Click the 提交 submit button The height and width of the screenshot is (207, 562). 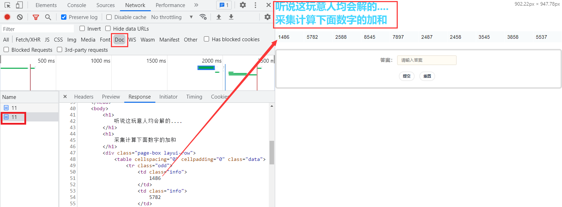click(407, 76)
